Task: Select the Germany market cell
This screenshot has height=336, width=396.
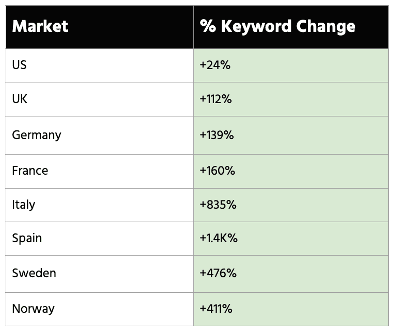Action: point(100,136)
